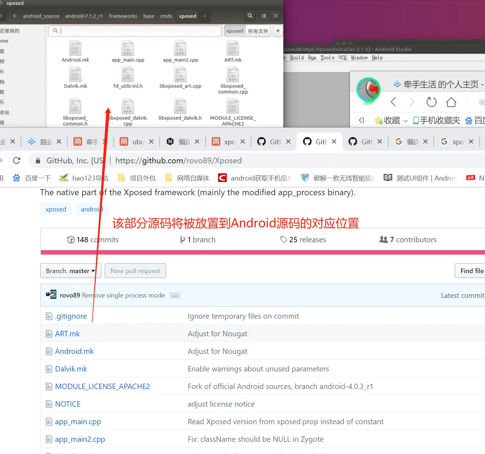Open the Window menu in Android Studio
This screenshot has width=485, height=454.
click(359, 58)
